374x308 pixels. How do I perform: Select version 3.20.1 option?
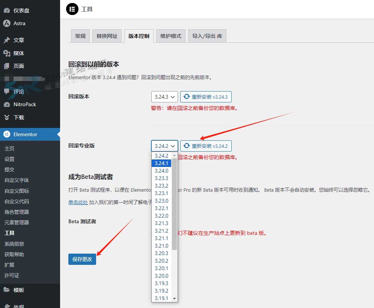161,268
